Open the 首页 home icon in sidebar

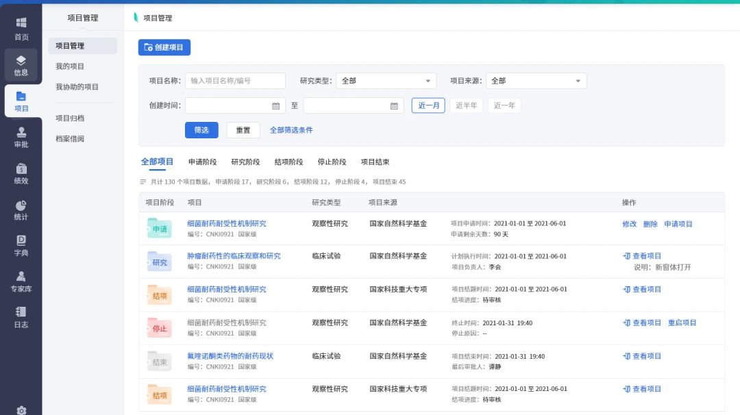(x=21, y=23)
